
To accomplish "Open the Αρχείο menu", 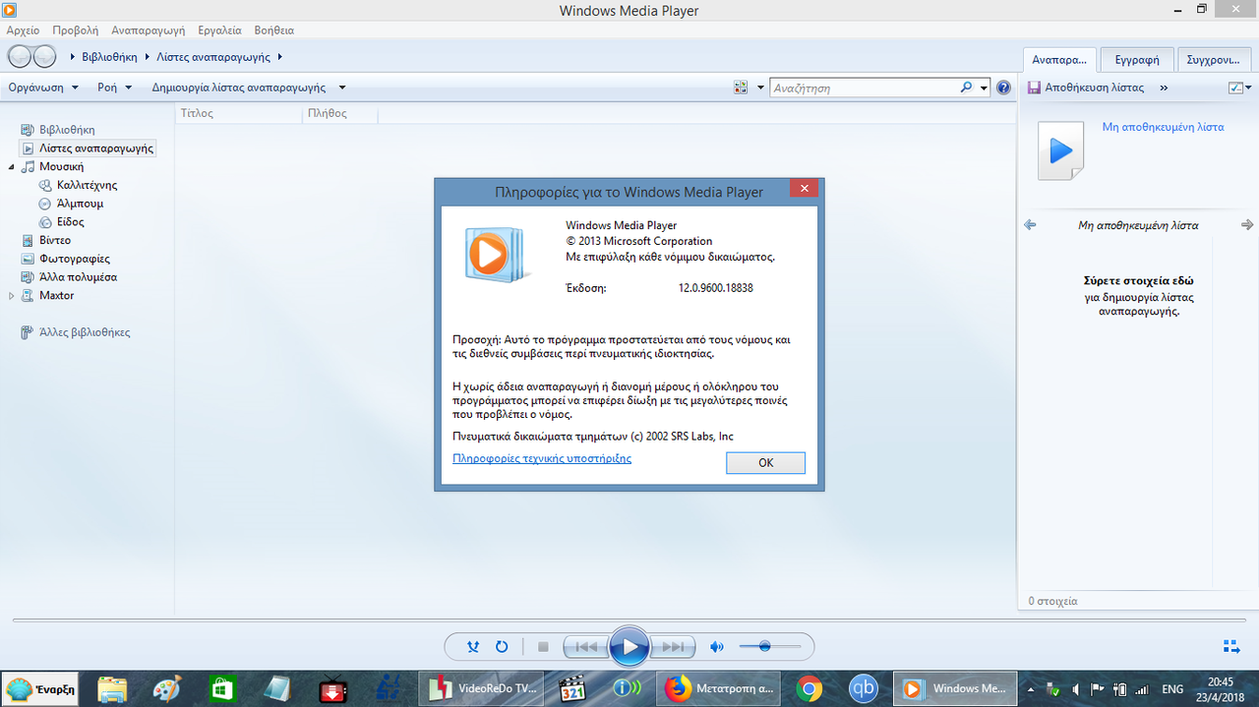I will (23, 30).
